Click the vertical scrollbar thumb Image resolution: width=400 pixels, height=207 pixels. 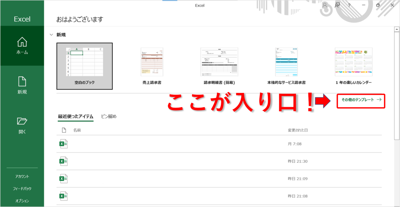tap(397, 85)
